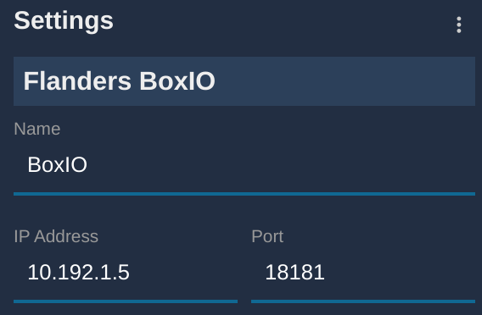The width and height of the screenshot is (482, 315).
Task: Place cursor after 18181 in Port field
Action: click(x=326, y=273)
